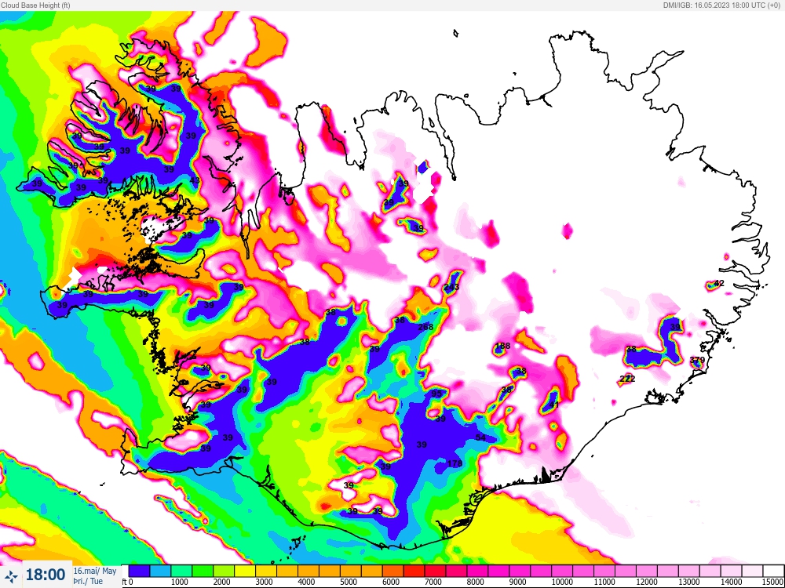The height and width of the screenshot is (588, 785).
Task: Select the 18:00 forecast time display
Action: (45, 575)
